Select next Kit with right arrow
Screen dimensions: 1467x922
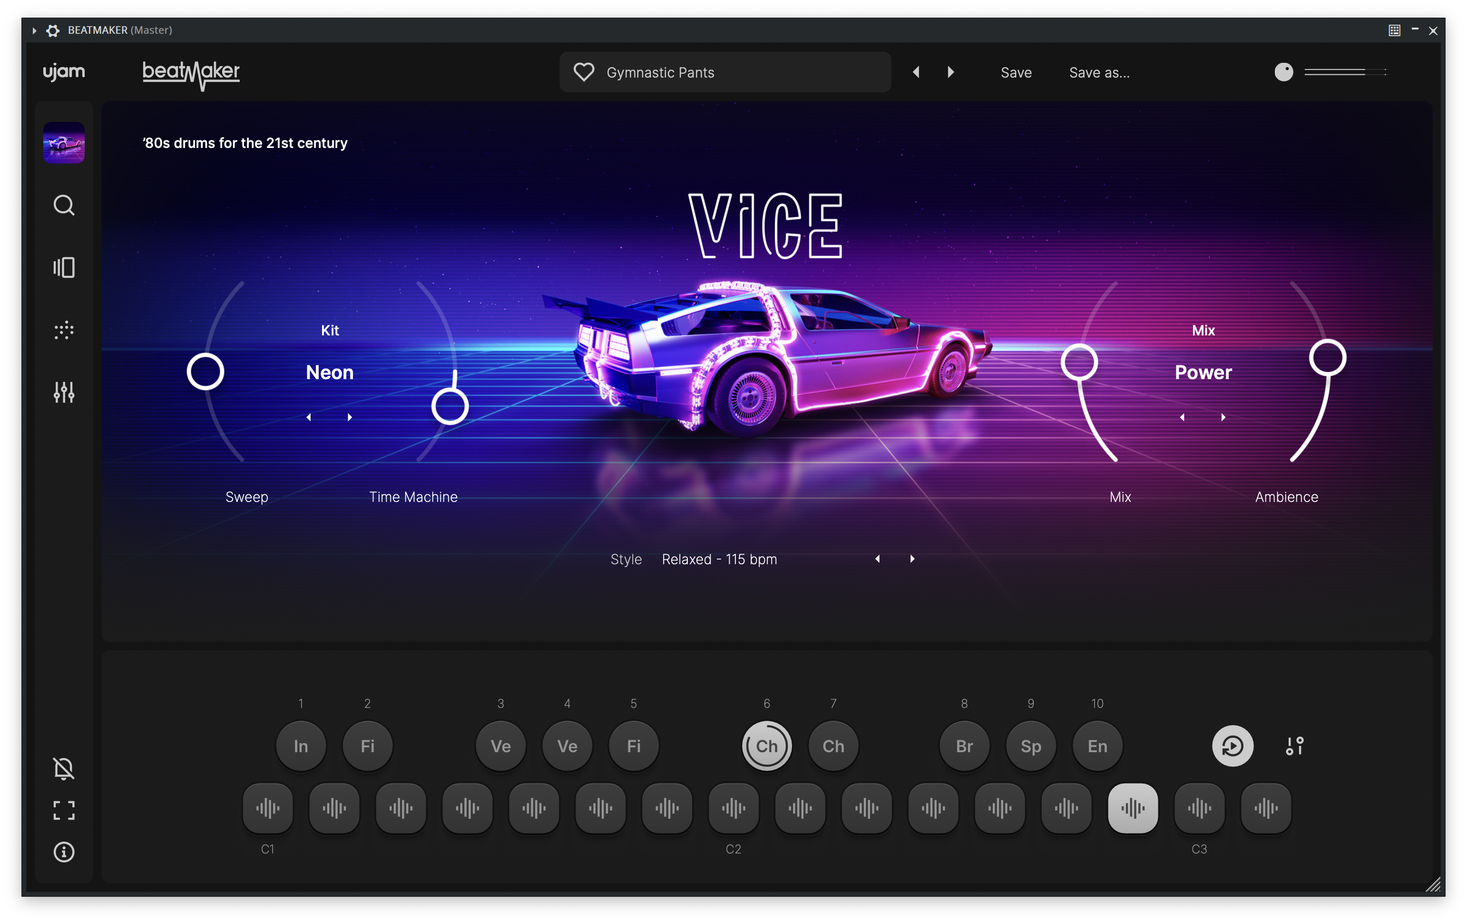click(x=350, y=417)
